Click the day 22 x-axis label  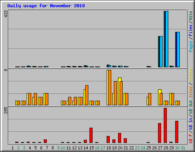[x=131, y=148]
